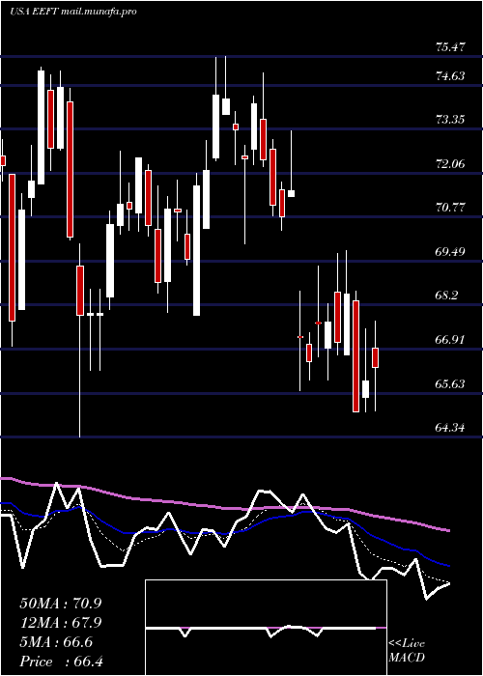Click the 70.77 price axis label
Screen dimensions: 483x676
[x=450, y=208]
